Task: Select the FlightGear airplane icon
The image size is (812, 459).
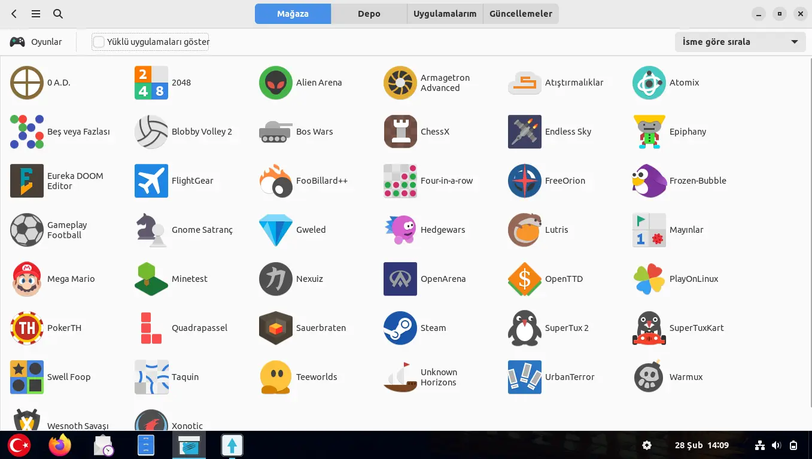Action: (151, 181)
